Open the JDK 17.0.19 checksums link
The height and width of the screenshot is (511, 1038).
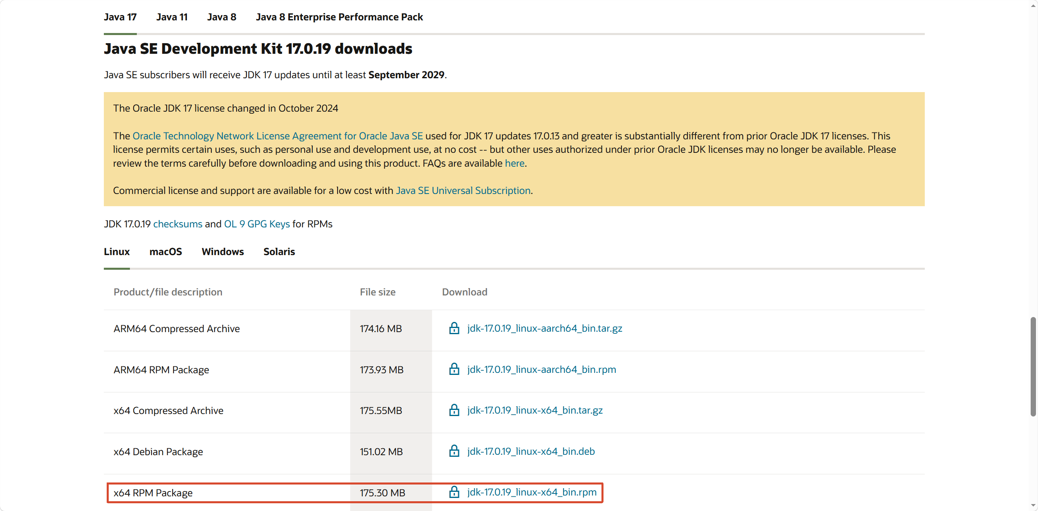(178, 224)
